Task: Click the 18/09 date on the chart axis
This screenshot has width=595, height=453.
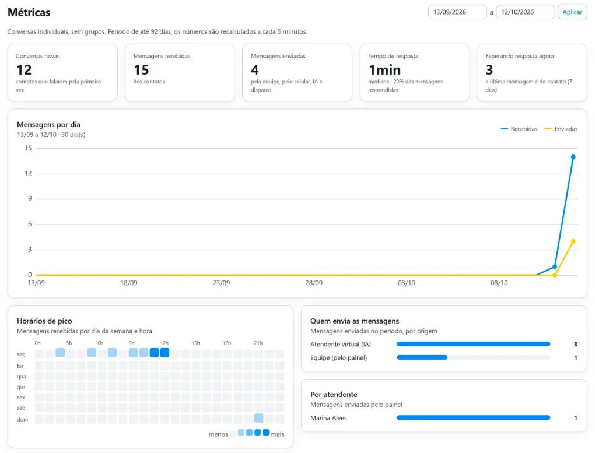Action: point(129,283)
